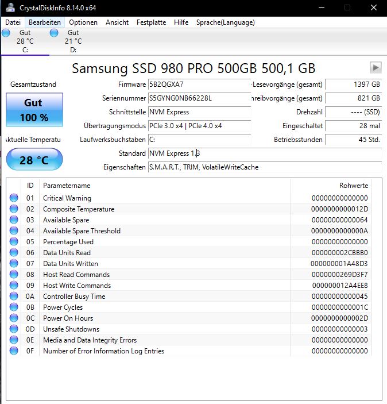Open the Hilfe menu

(181, 22)
